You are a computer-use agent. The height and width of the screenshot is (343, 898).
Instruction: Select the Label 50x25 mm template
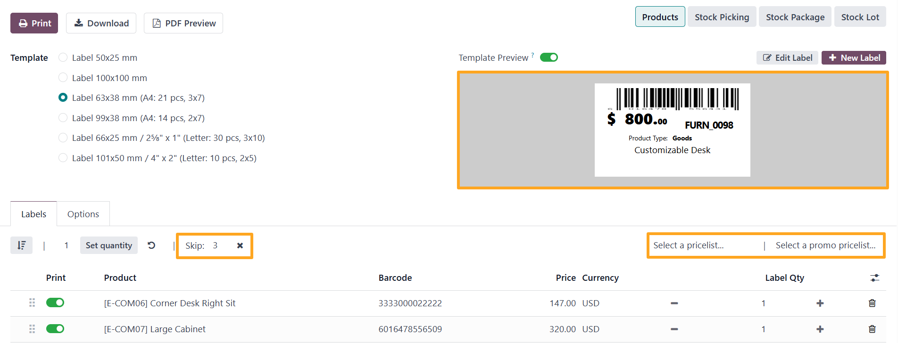click(63, 57)
